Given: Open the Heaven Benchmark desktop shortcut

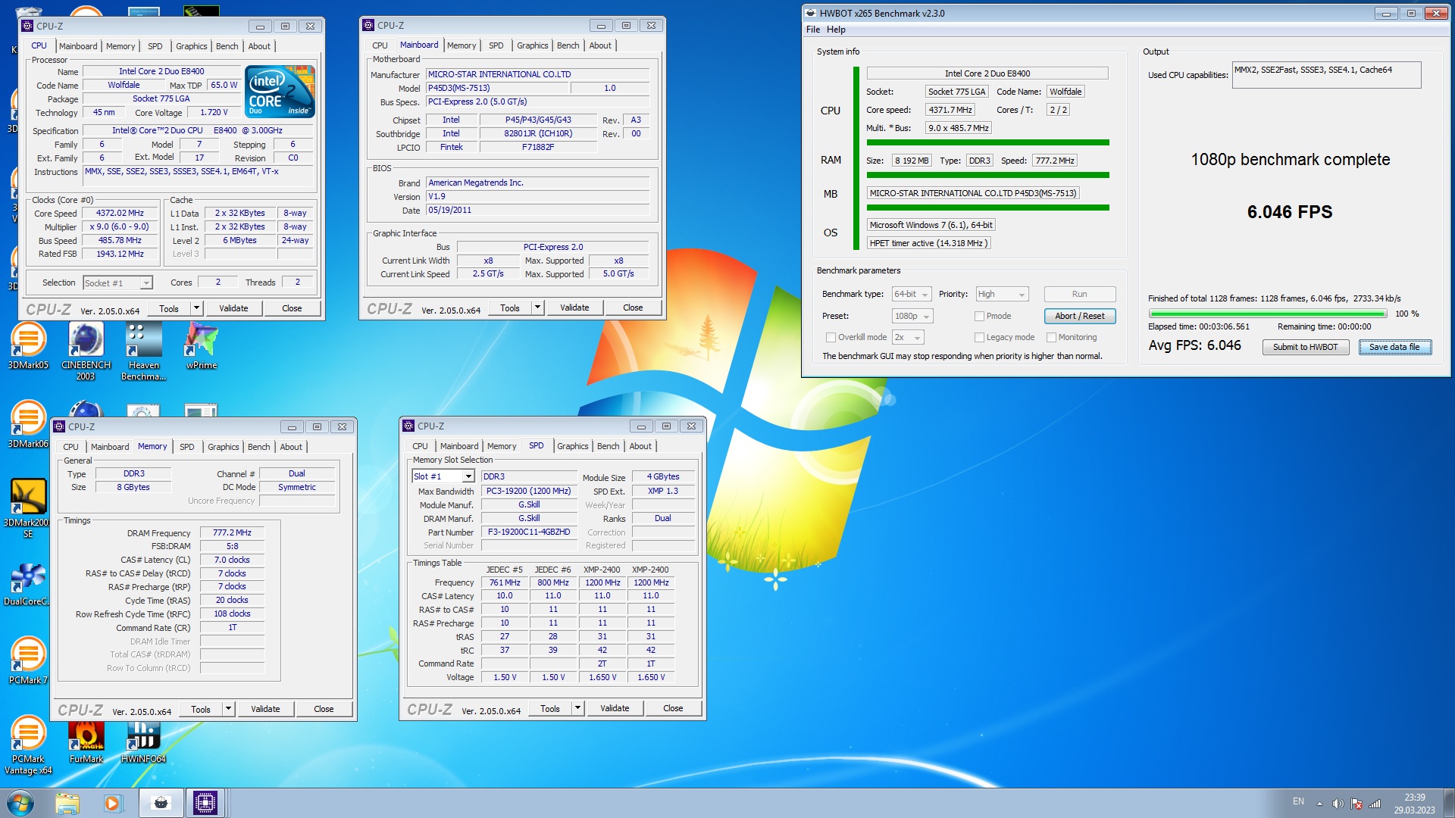Looking at the screenshot, I should (143, 351).
